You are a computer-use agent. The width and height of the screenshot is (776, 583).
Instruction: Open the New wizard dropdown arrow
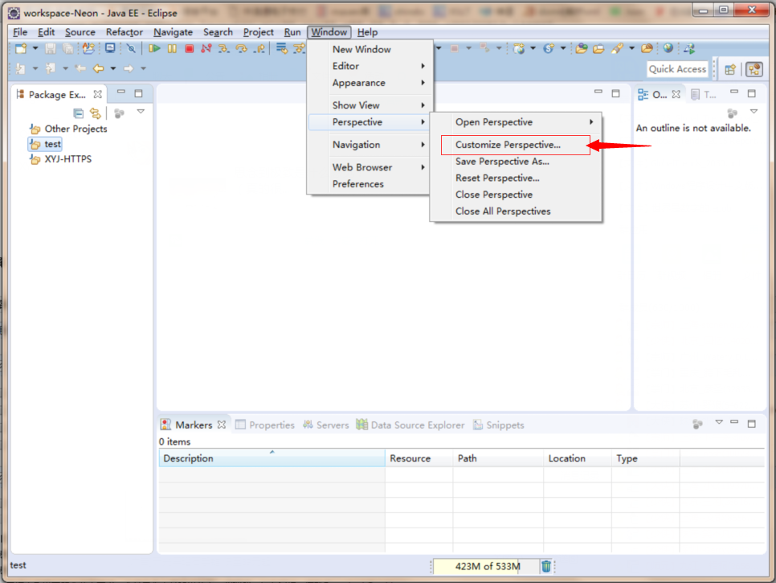(35, 48)
